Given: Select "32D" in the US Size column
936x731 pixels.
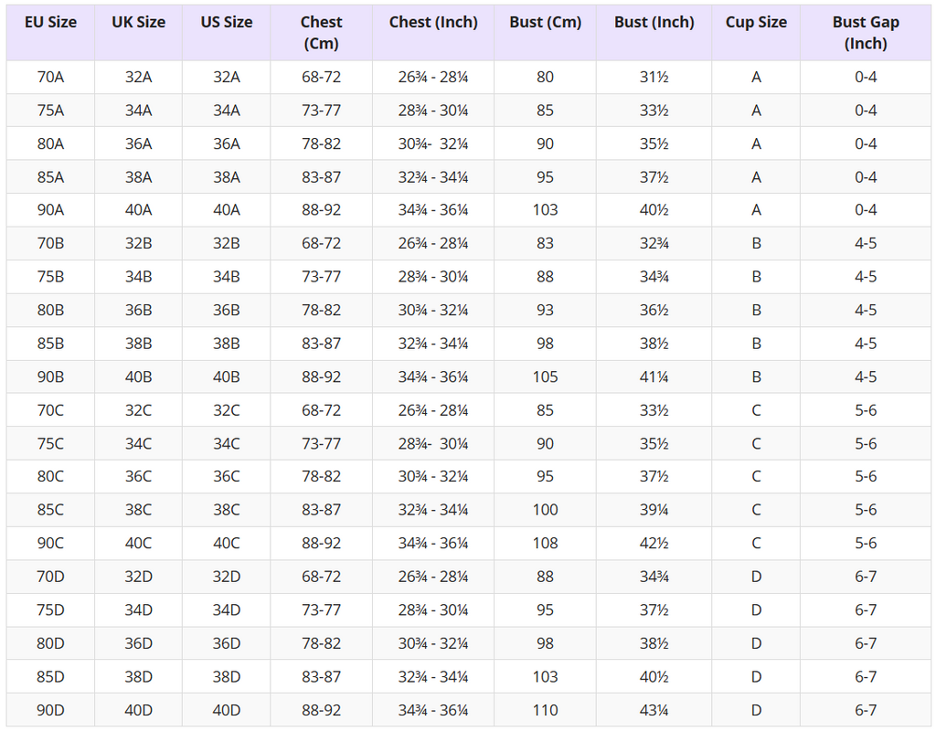Looking at the screenshot, I should click(x=227, y=577).
